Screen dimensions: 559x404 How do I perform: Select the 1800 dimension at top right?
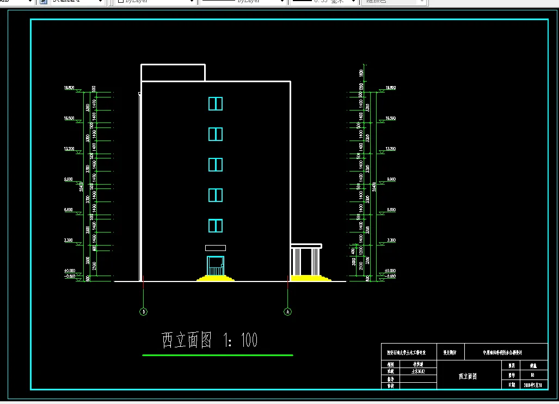[361, 73]
